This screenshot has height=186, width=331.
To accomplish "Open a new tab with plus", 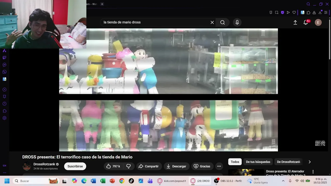I will point(102,4).
